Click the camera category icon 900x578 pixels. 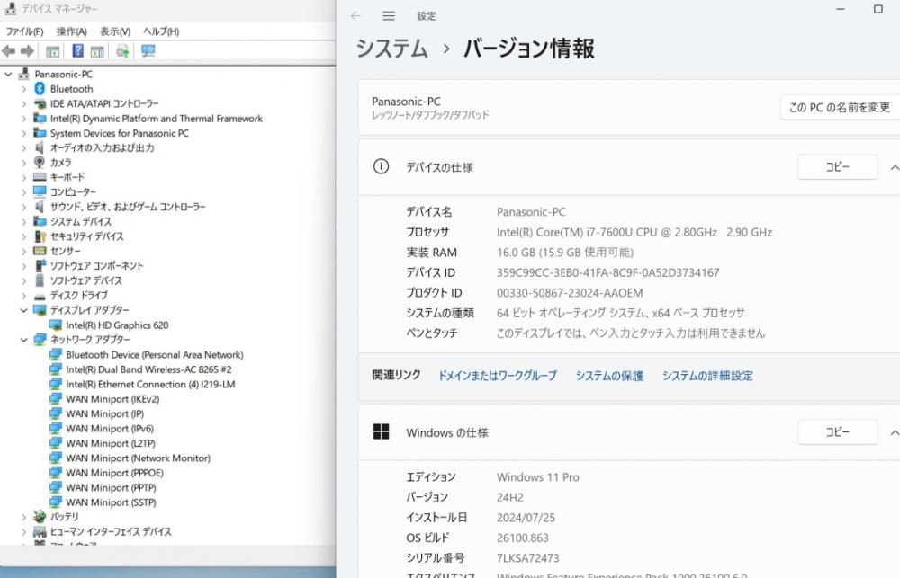[x=40, y=163]
